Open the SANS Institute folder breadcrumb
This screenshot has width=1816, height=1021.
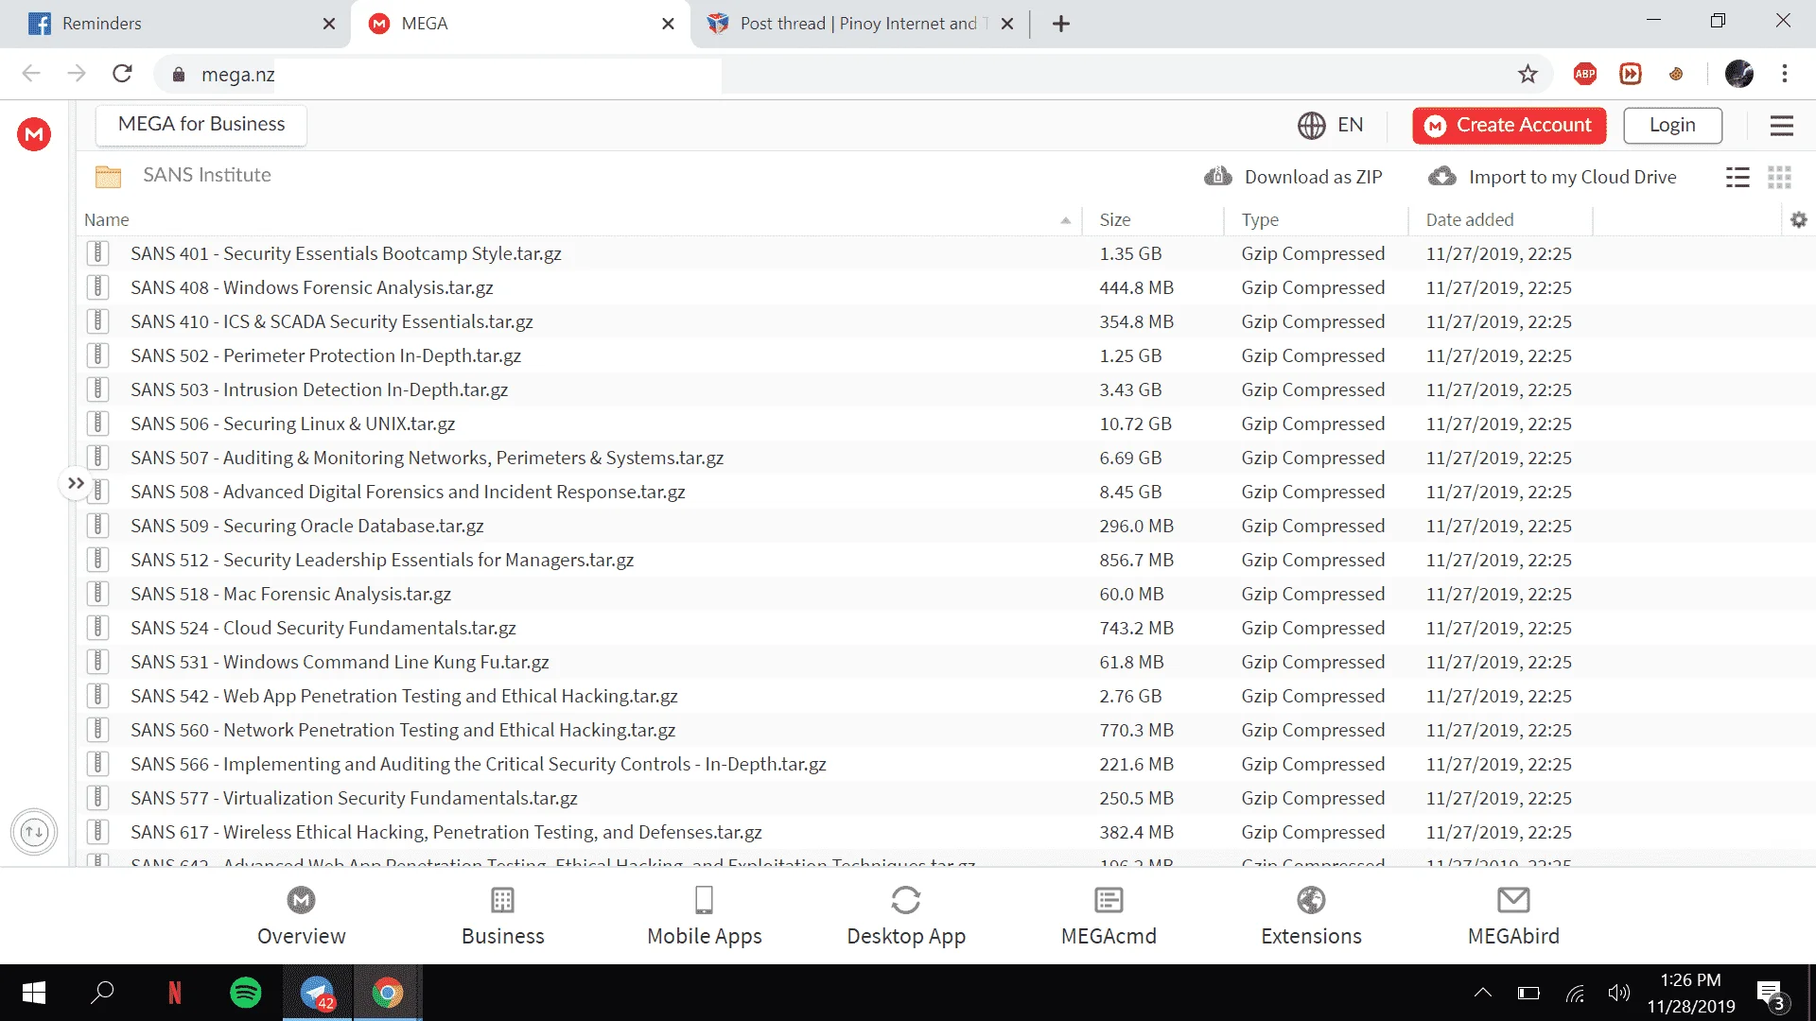pos(207,175)
